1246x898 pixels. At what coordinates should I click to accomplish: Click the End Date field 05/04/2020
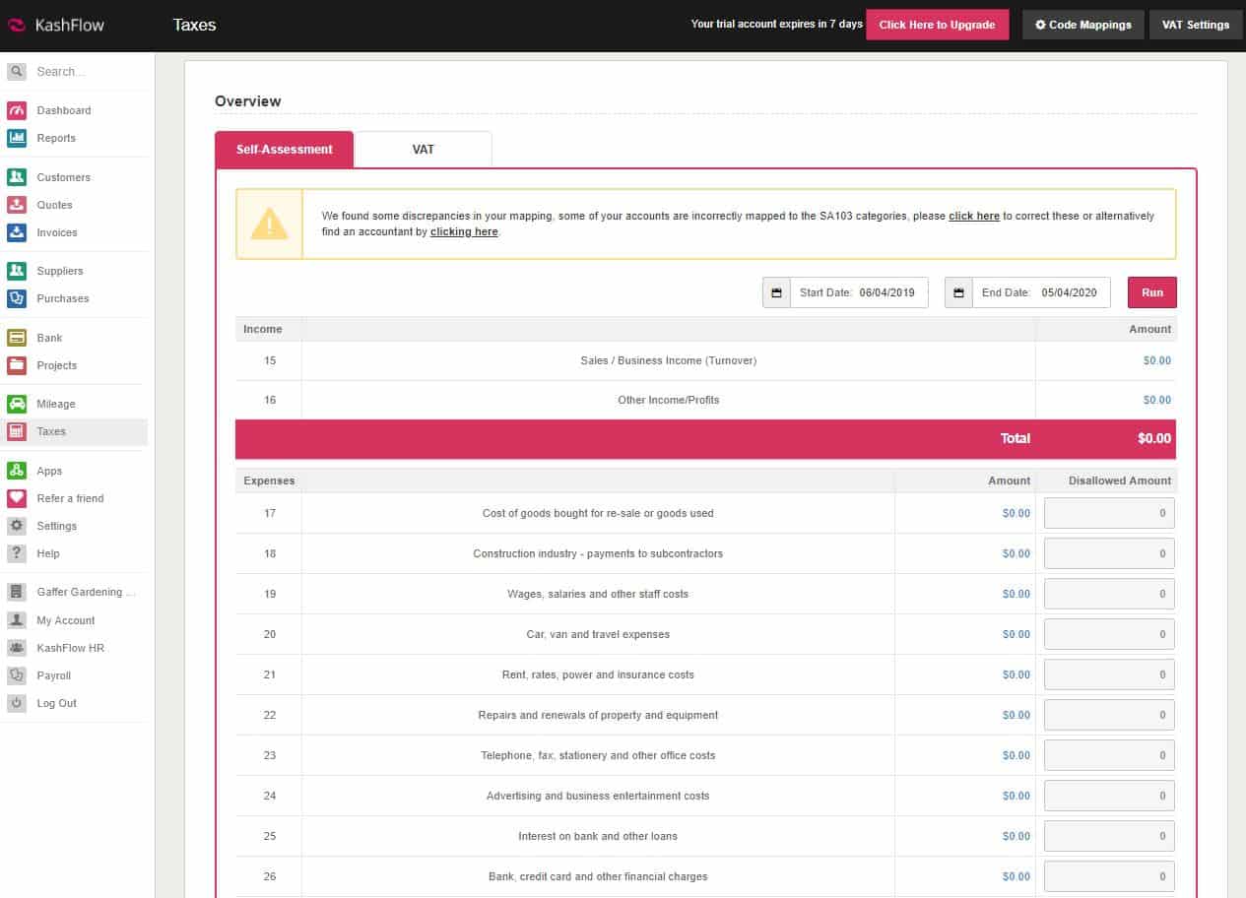1041,292
